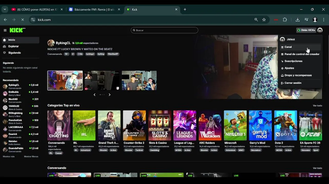Viewport: 329px width, 184px height.
Task: Open the hamburger sidebar menu
Action: [5, 30]
